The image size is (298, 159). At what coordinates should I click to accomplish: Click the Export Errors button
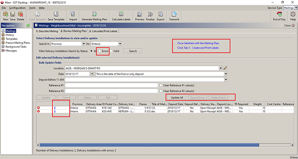coord(198,98)
